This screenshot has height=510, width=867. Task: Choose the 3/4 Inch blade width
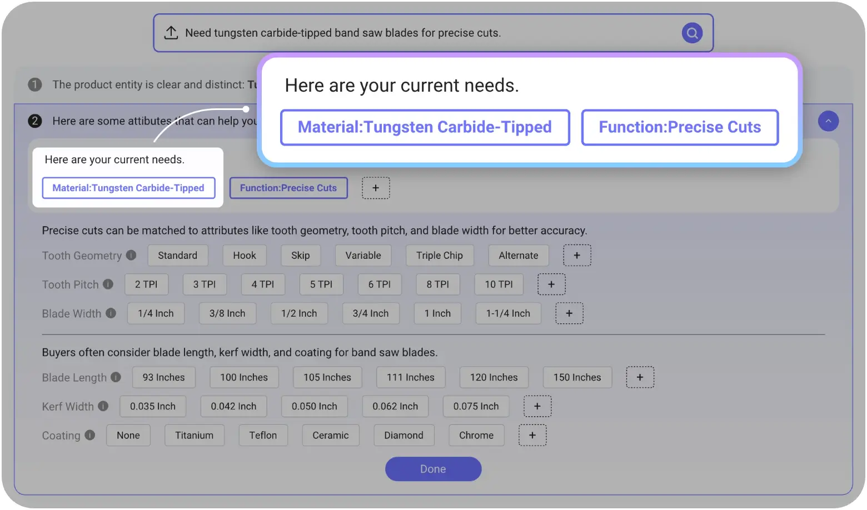(370, 313)
